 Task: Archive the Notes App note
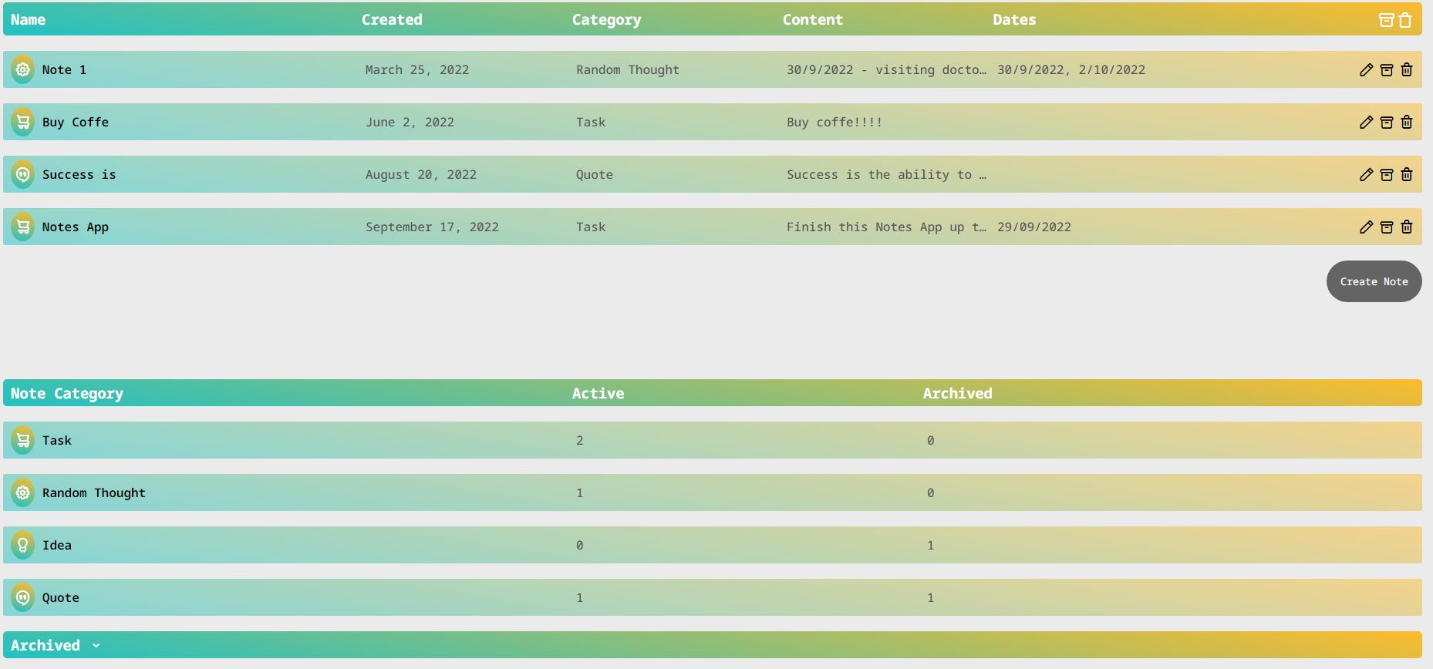(1386, 227)
